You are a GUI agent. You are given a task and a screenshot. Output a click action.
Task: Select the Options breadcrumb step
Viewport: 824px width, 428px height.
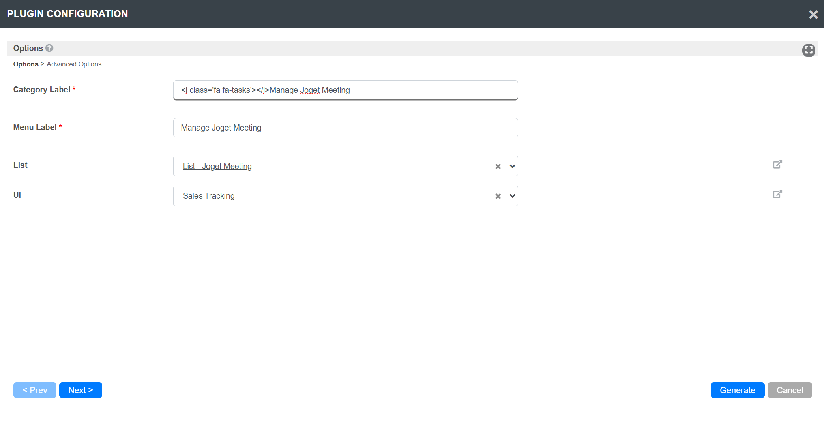(x=26, y=64)
